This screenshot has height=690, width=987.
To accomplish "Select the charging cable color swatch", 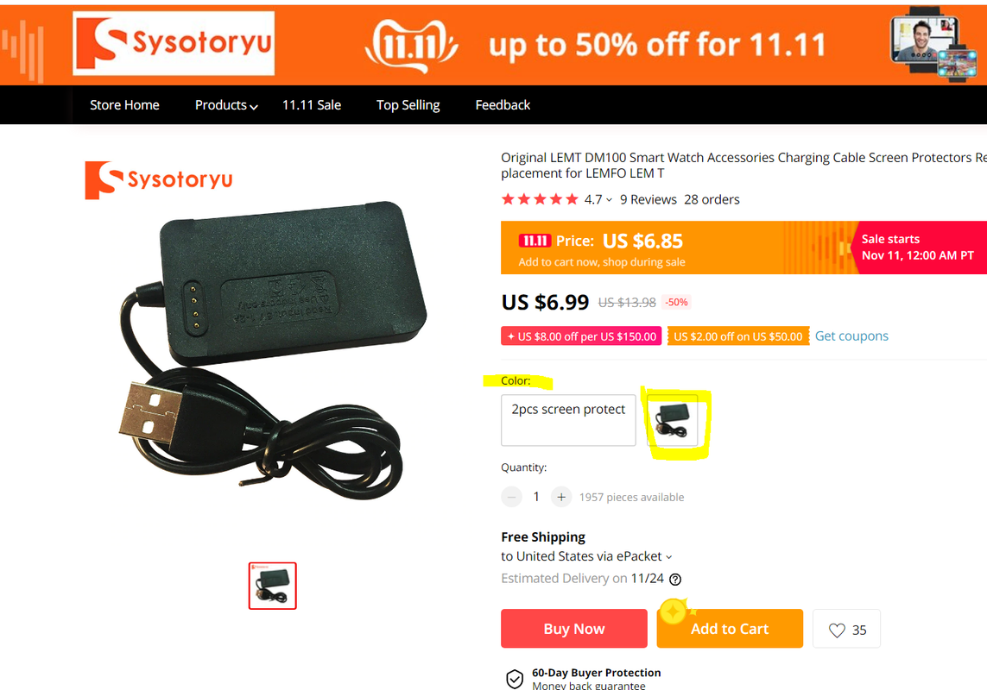I will coord(673,420).
